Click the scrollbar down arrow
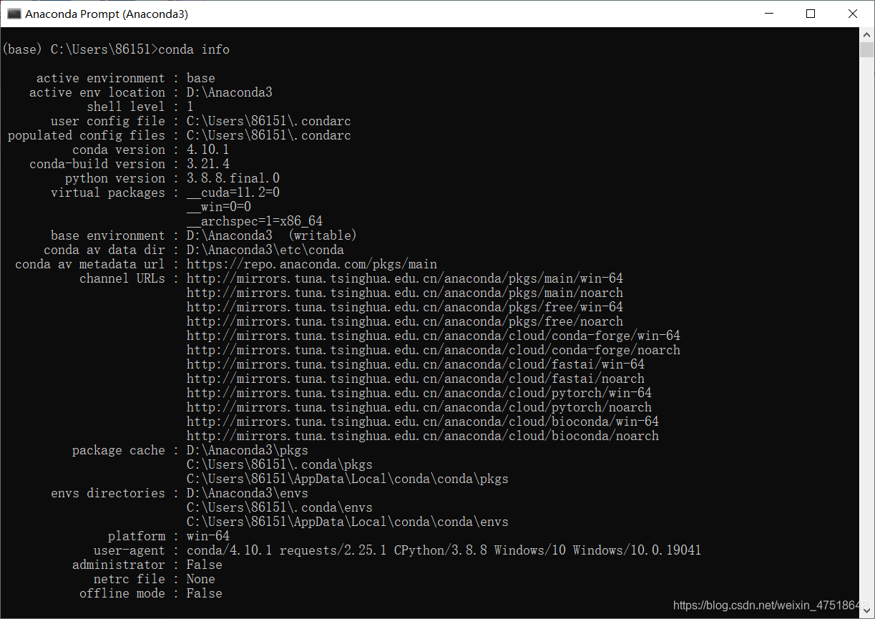Viewport: 875px width, 619px height. 866,613
